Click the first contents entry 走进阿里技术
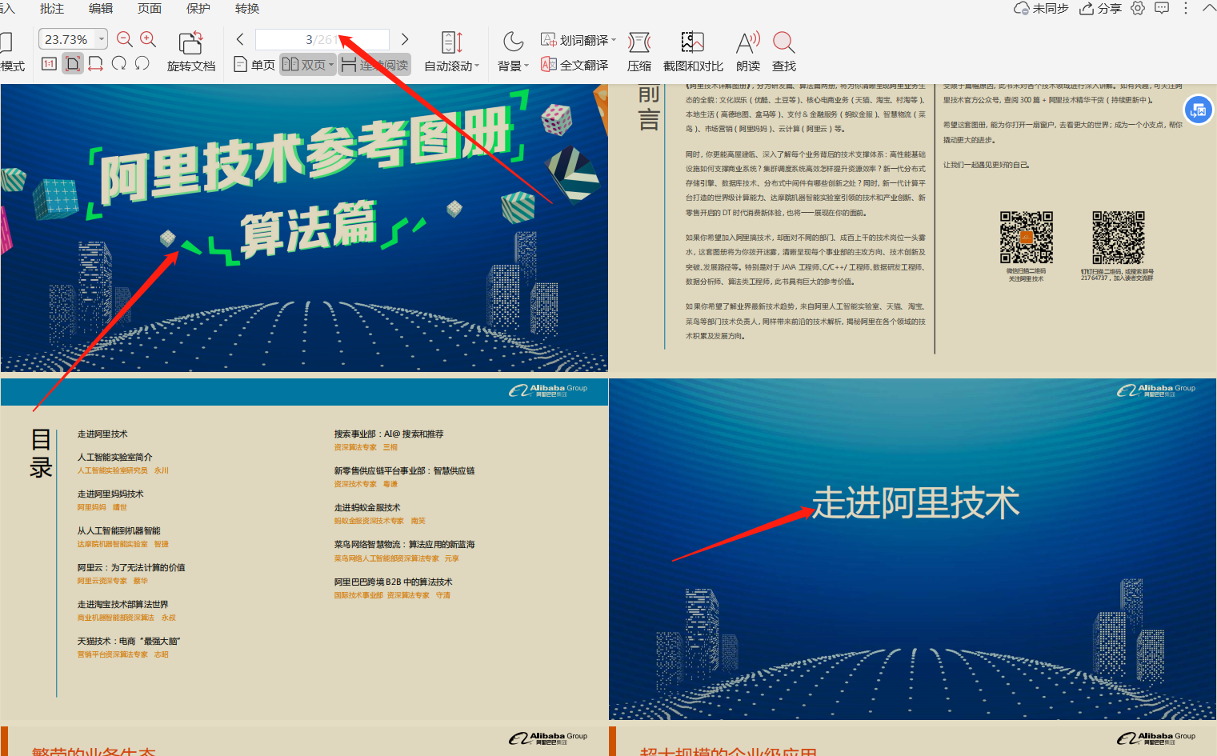1217x756 pixels. pyautogui.click(x=102, y=434)
